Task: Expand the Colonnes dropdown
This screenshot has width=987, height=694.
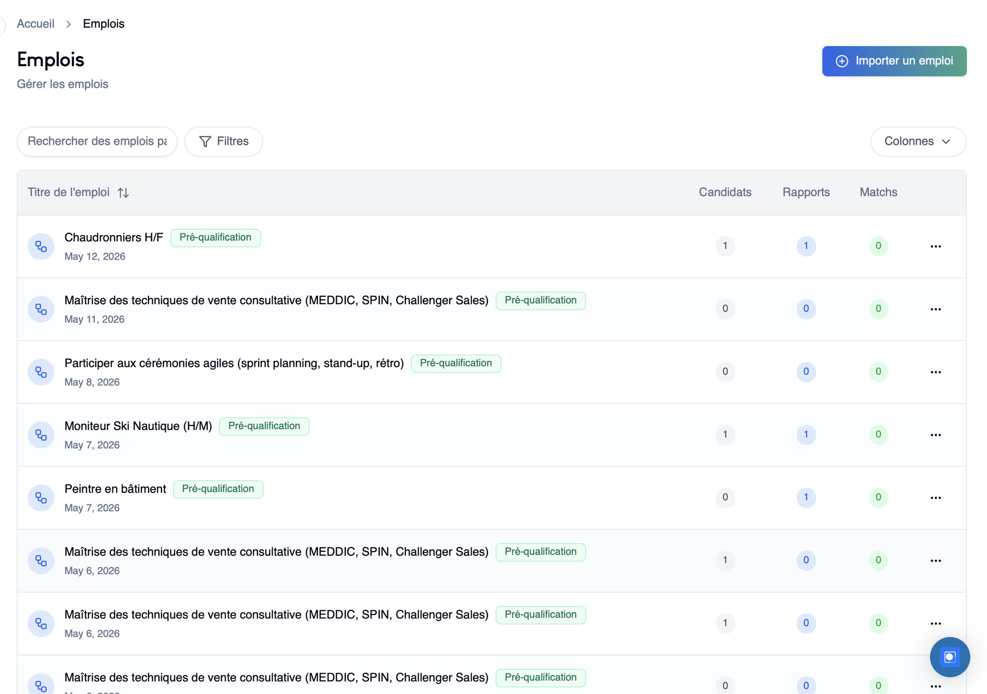Action: point(918,141)
